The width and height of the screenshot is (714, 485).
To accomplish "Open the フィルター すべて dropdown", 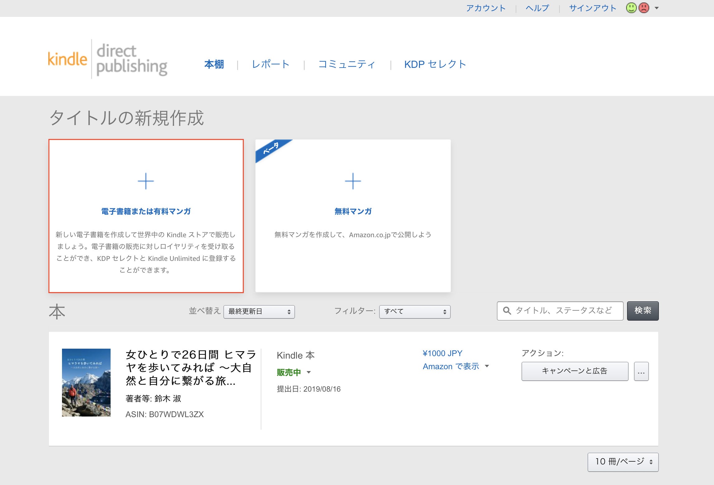I will pyautogui.click(x=415, y=312).
